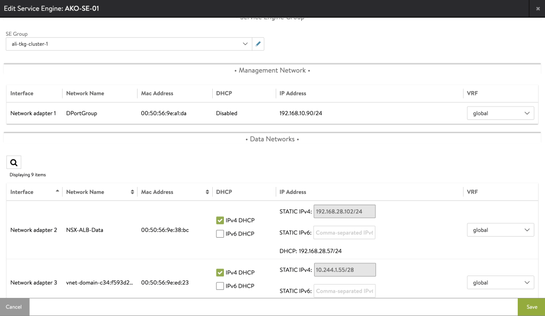Viewport: 545px width, 316px height.
Task: Click STATIC IPv6 field for Network adapter 2
Action: (x=344, y=232)
